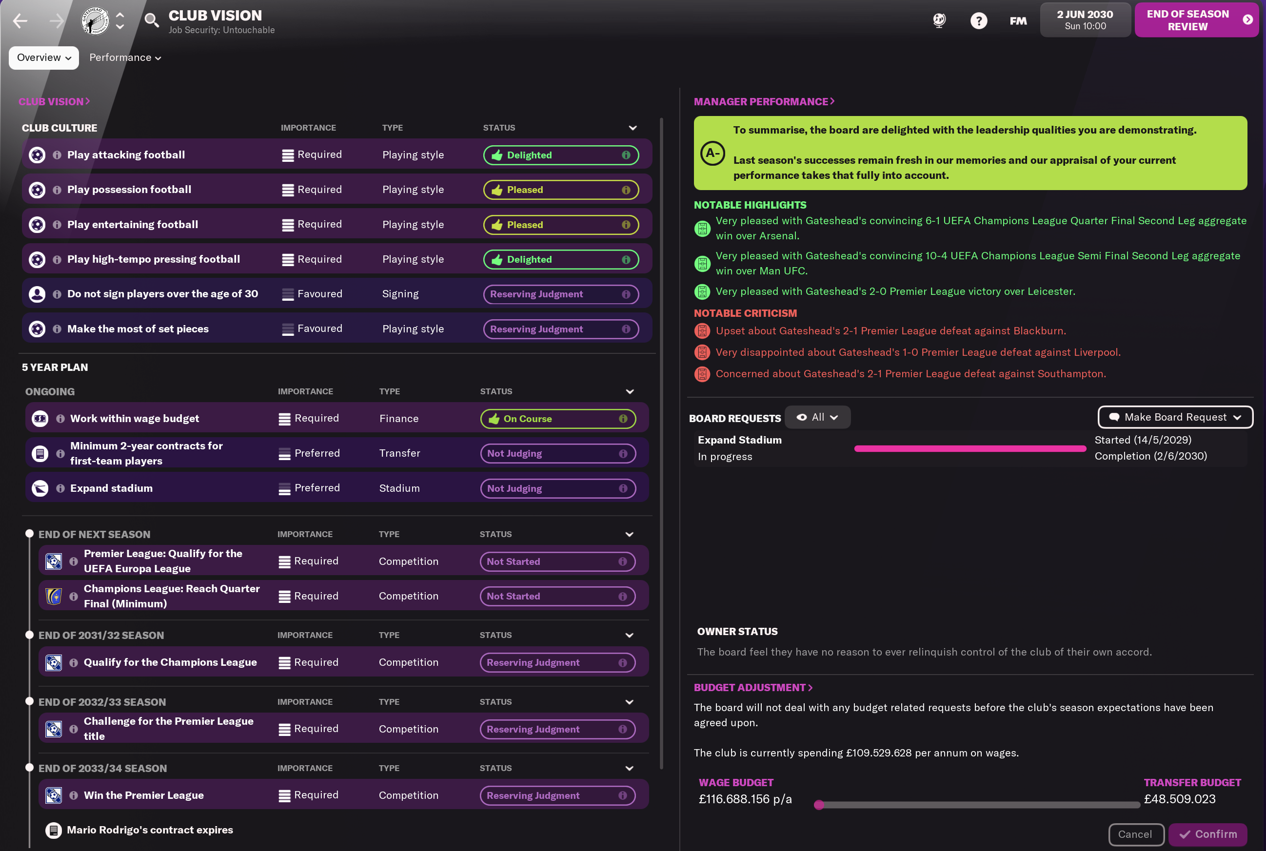Image resolution: width=1266 pixels, height=851 pixels.
Task: Open Make Board Request dropdown
Action: [x=1175, y=417]
